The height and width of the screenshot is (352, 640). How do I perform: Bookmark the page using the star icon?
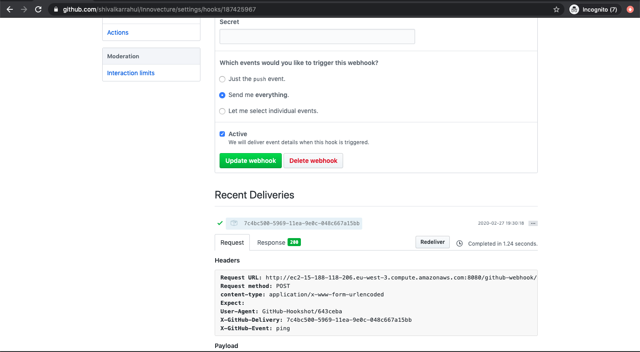(556, 8)
